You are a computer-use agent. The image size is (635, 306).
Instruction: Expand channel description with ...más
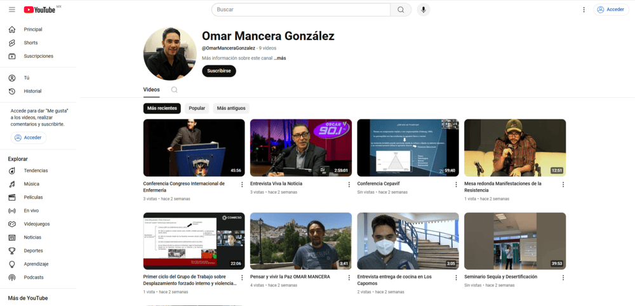click(x=279, y=58)
